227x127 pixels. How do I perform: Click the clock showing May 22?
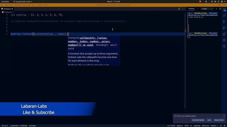(x=113, y=1)
